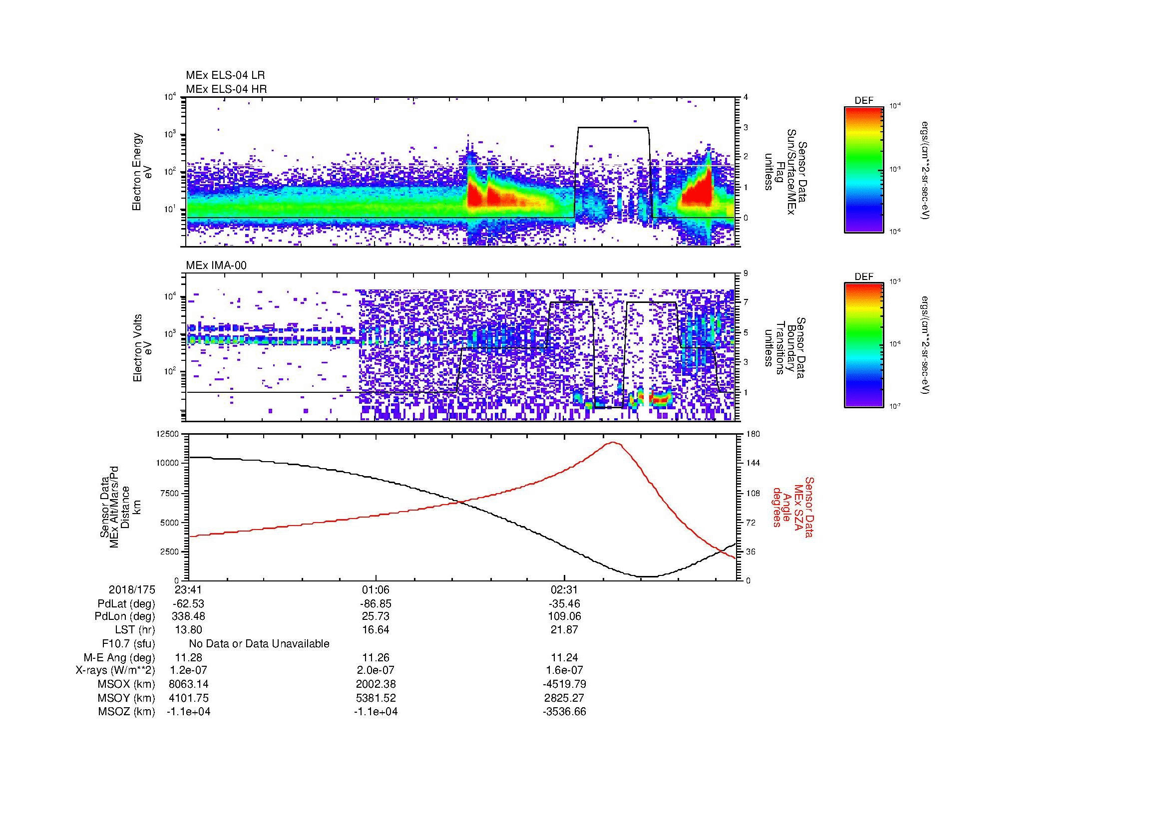The width and height of the screenshot is (1168, 825).
Task: Click the PdLat value '-35.46'
Action: pos(564,604)
